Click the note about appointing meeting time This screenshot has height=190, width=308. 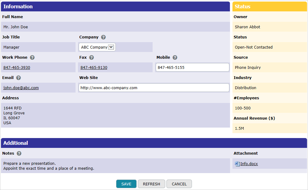click(49, 168)
